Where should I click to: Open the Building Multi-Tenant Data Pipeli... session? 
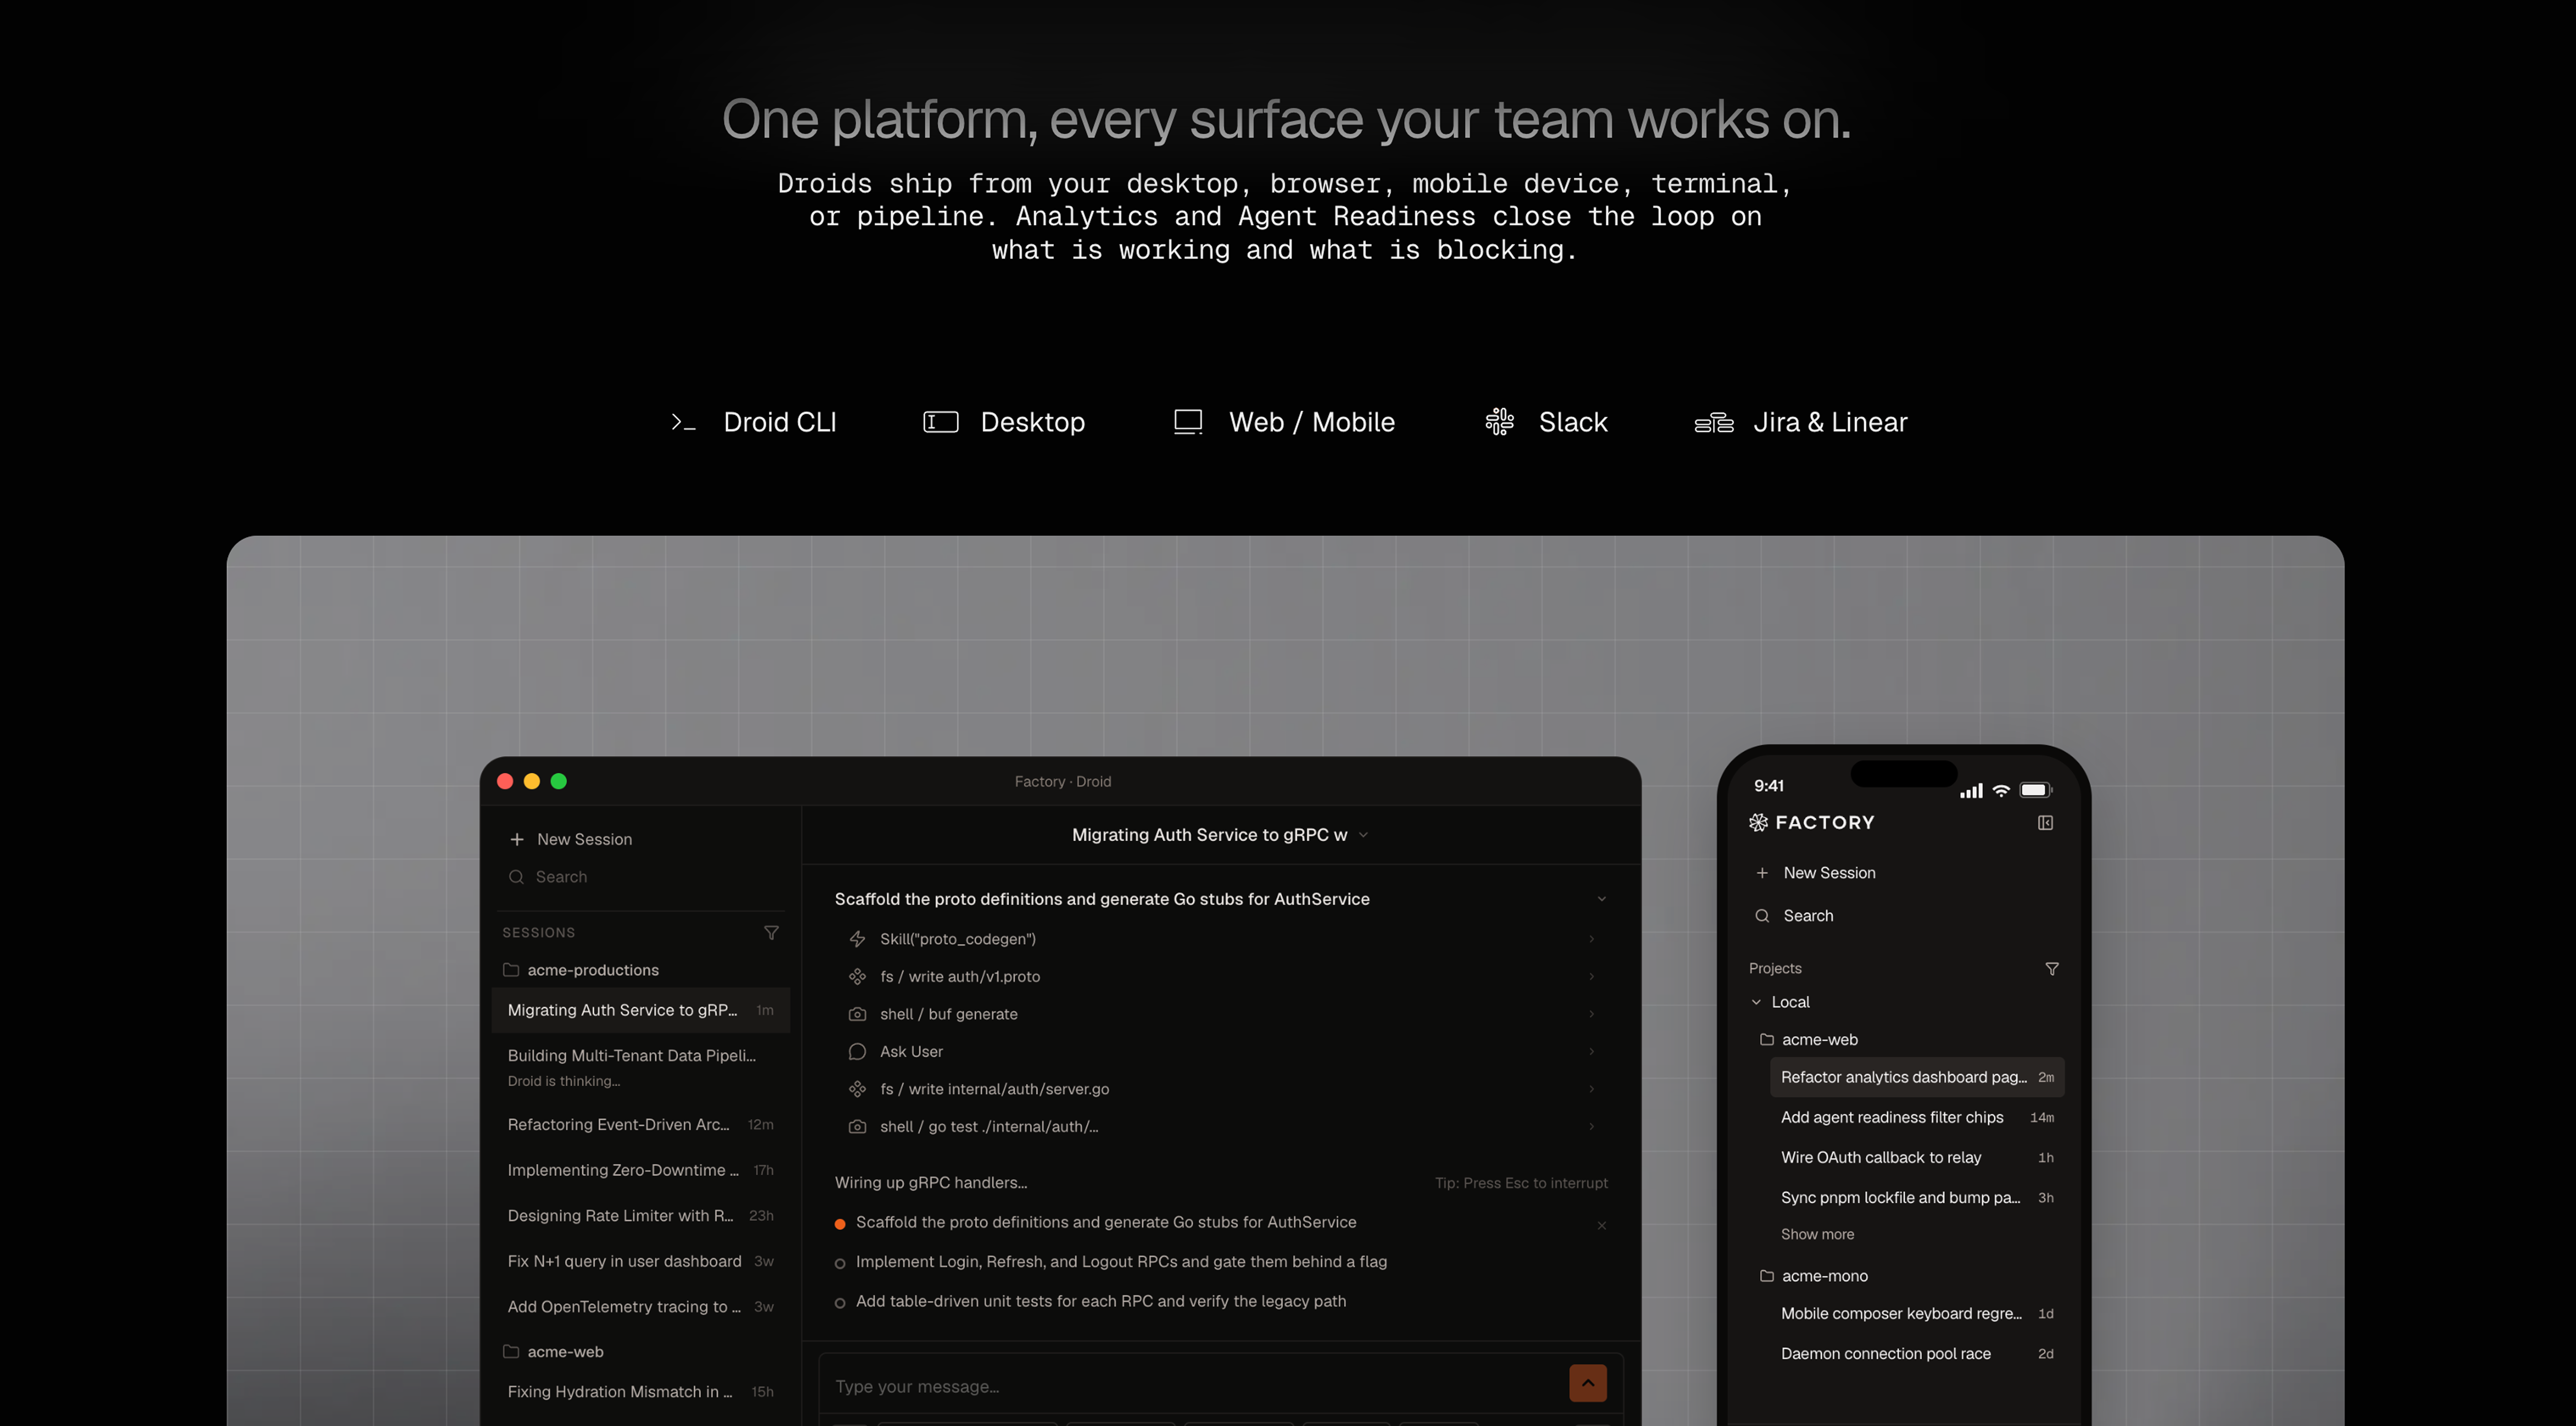click(x=641, y=1067)
